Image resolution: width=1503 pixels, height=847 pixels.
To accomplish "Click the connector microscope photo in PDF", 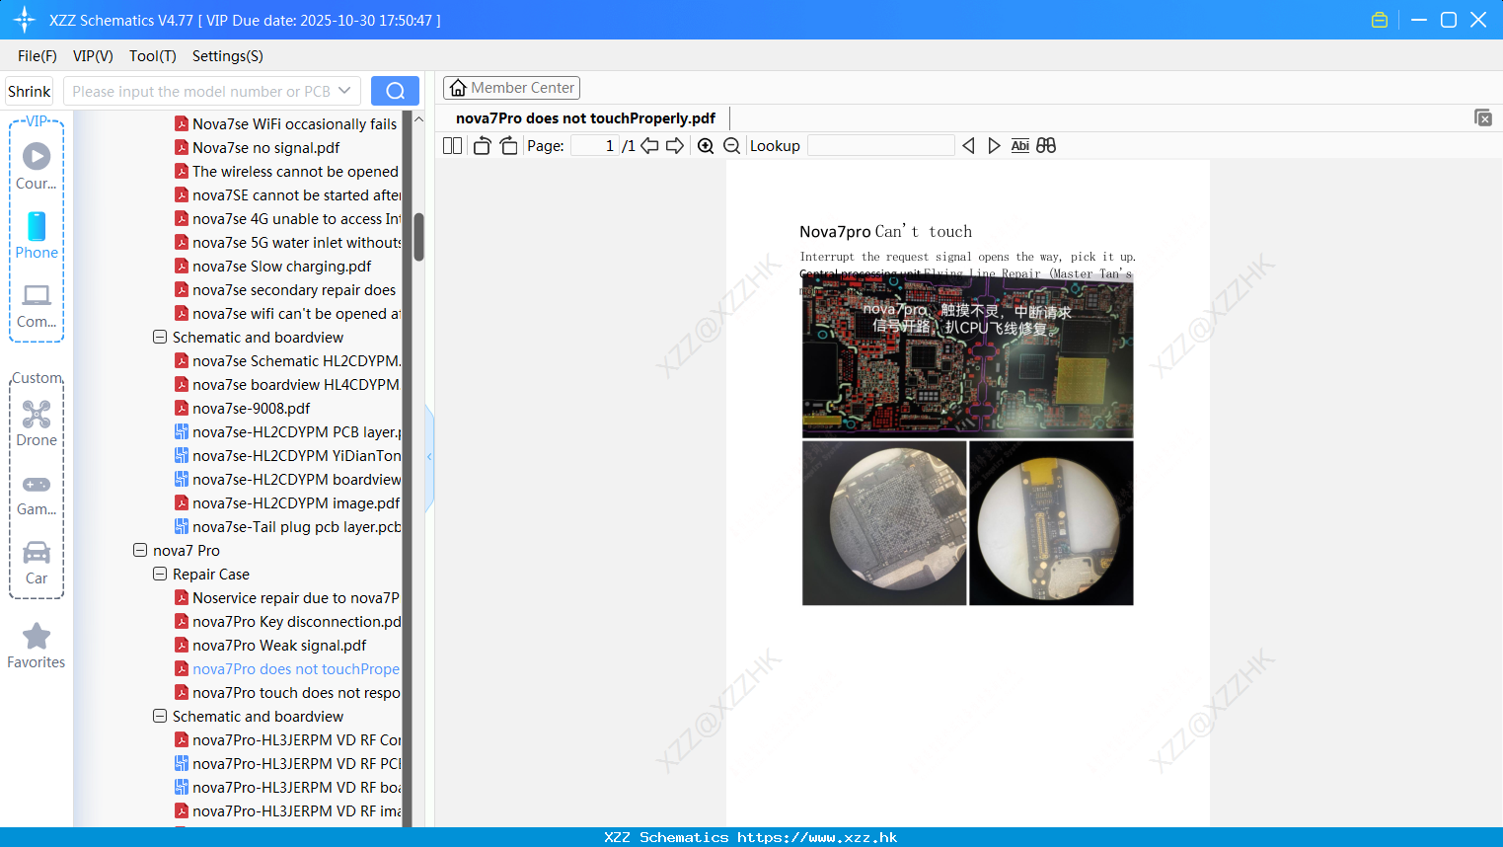I will (x=1051, y=523).
